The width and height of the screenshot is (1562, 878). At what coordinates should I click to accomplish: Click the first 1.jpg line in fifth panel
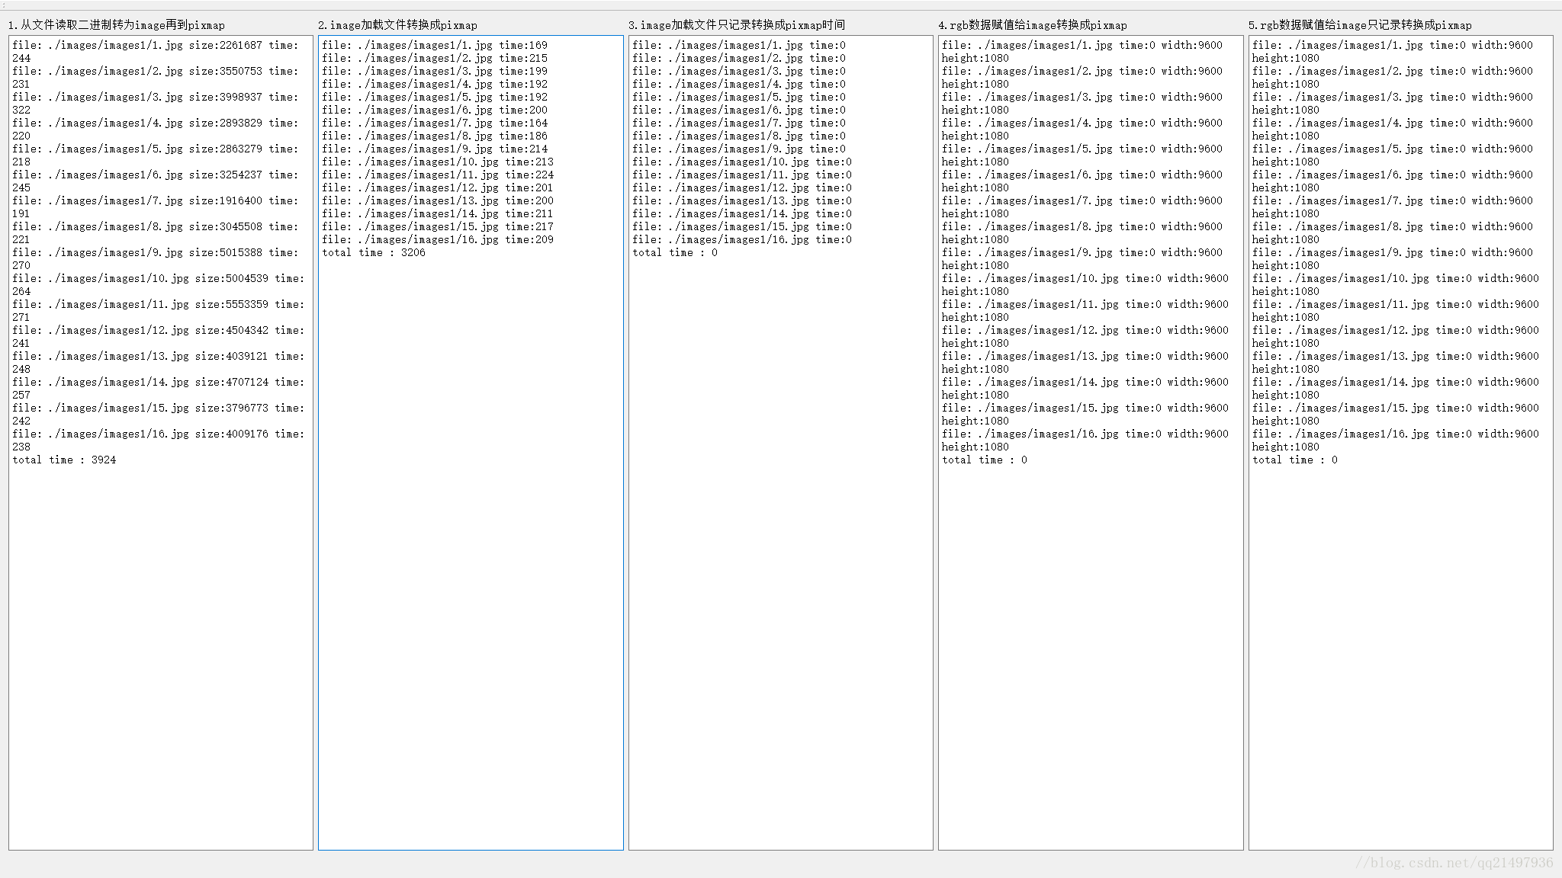pos(1392,46)
